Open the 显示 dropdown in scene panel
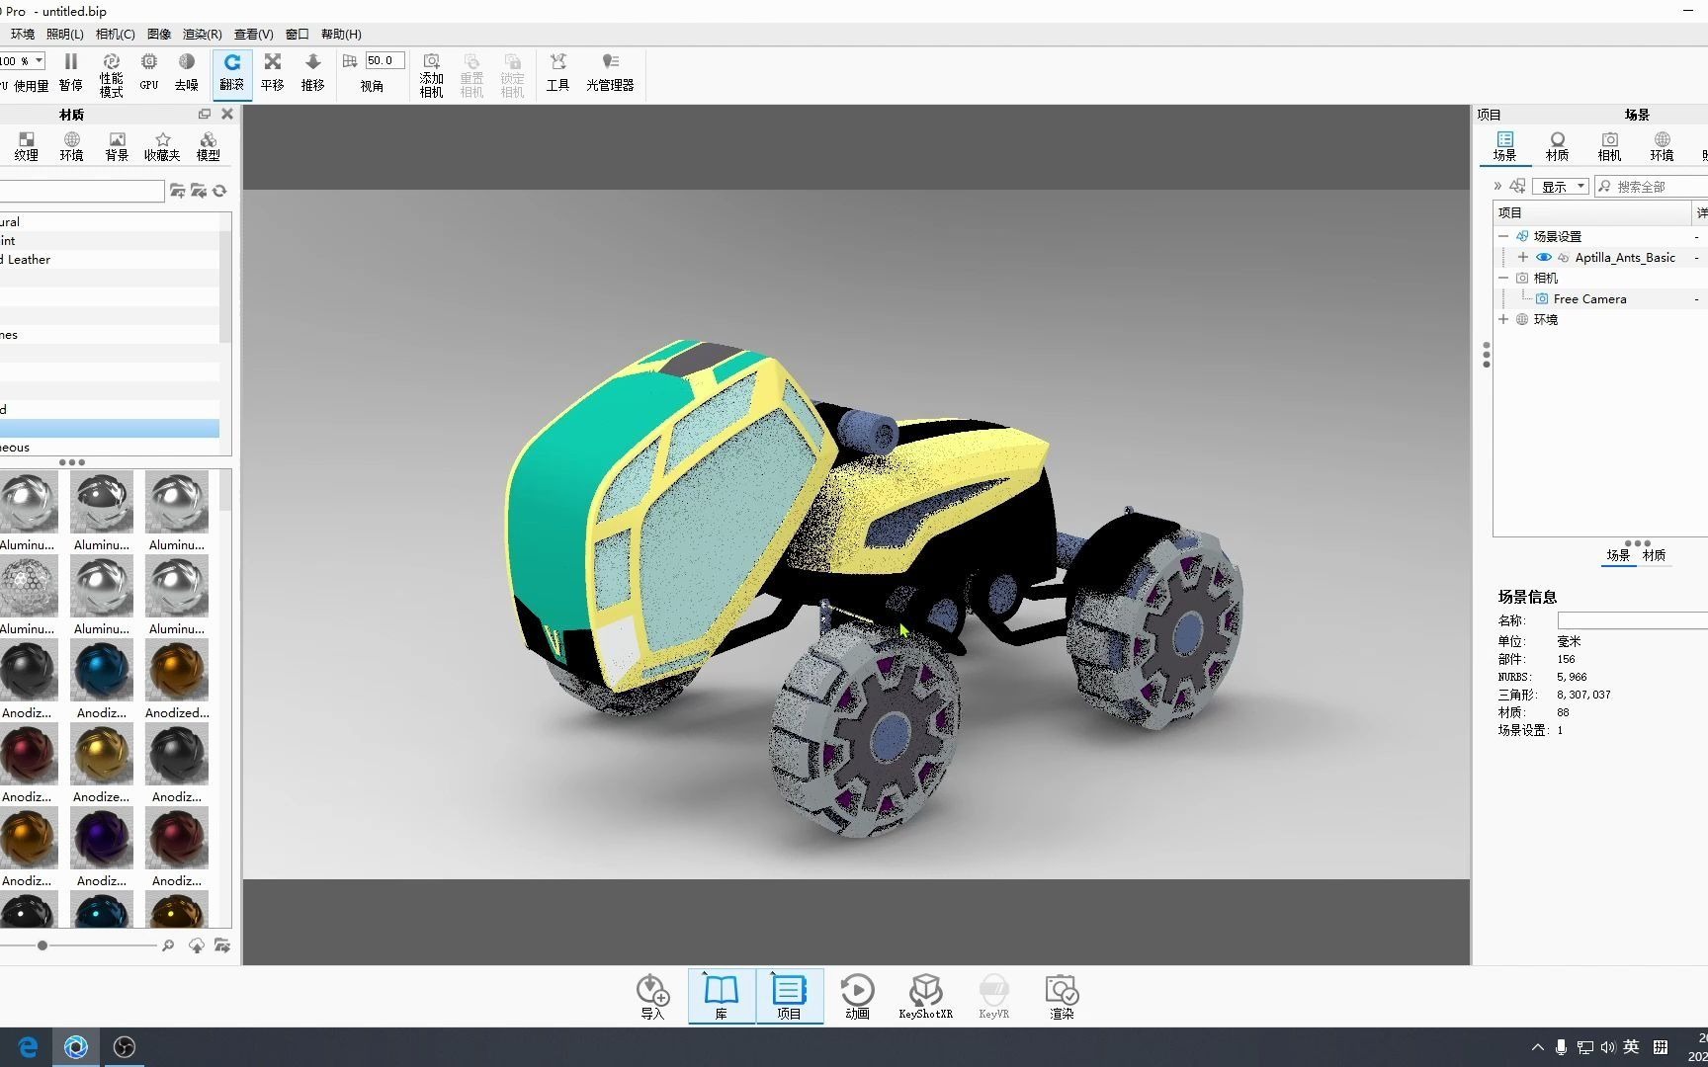This screenshot has height=1067, width=1708. coord(1562,187)
